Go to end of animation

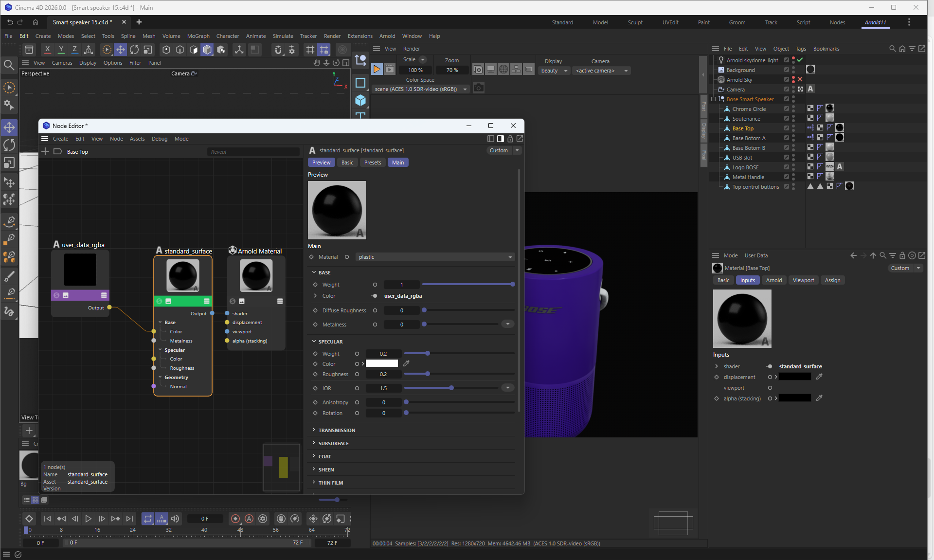[129, 519]
